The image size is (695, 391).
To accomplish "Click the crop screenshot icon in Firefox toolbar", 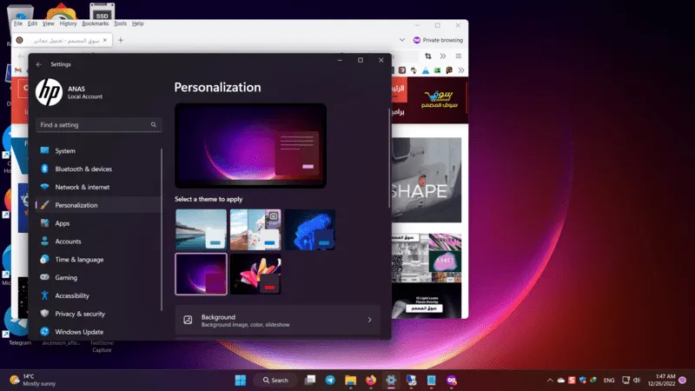I will 427,56.
